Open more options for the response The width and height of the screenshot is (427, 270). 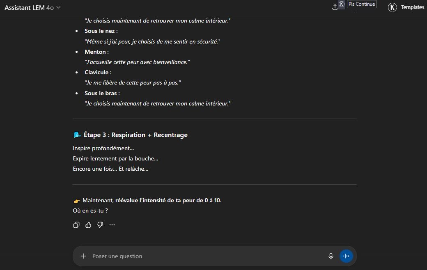[x=112, y=225]
